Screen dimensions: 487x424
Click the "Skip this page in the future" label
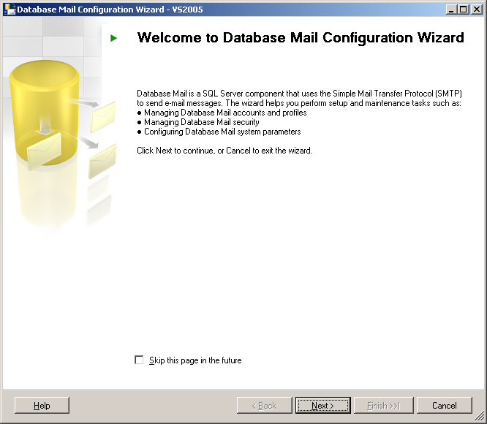(195, 360)
